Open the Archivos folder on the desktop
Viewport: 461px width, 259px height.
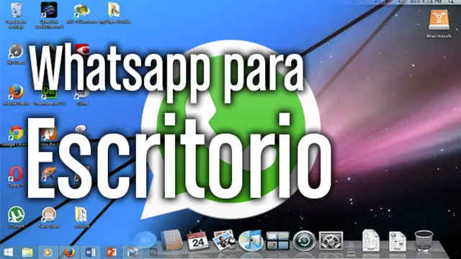click(81, 214)
